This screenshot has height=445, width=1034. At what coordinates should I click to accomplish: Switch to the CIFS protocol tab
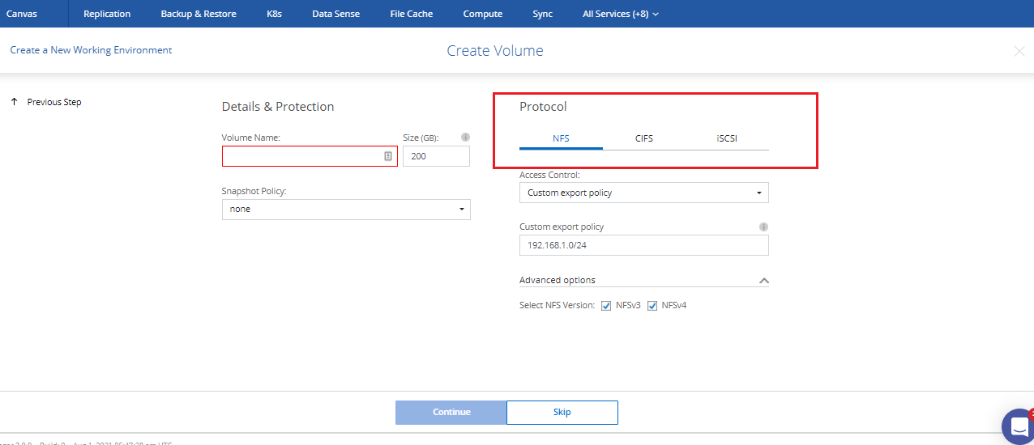point(644,138)
